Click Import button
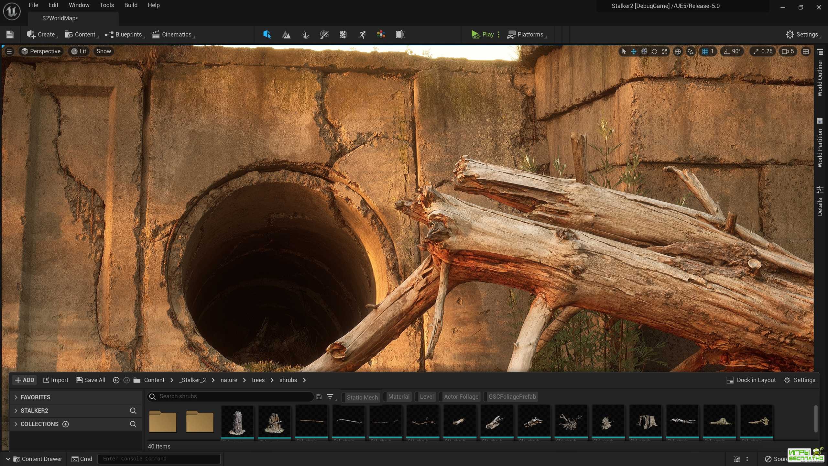828x466 pixels. (56, 380)
